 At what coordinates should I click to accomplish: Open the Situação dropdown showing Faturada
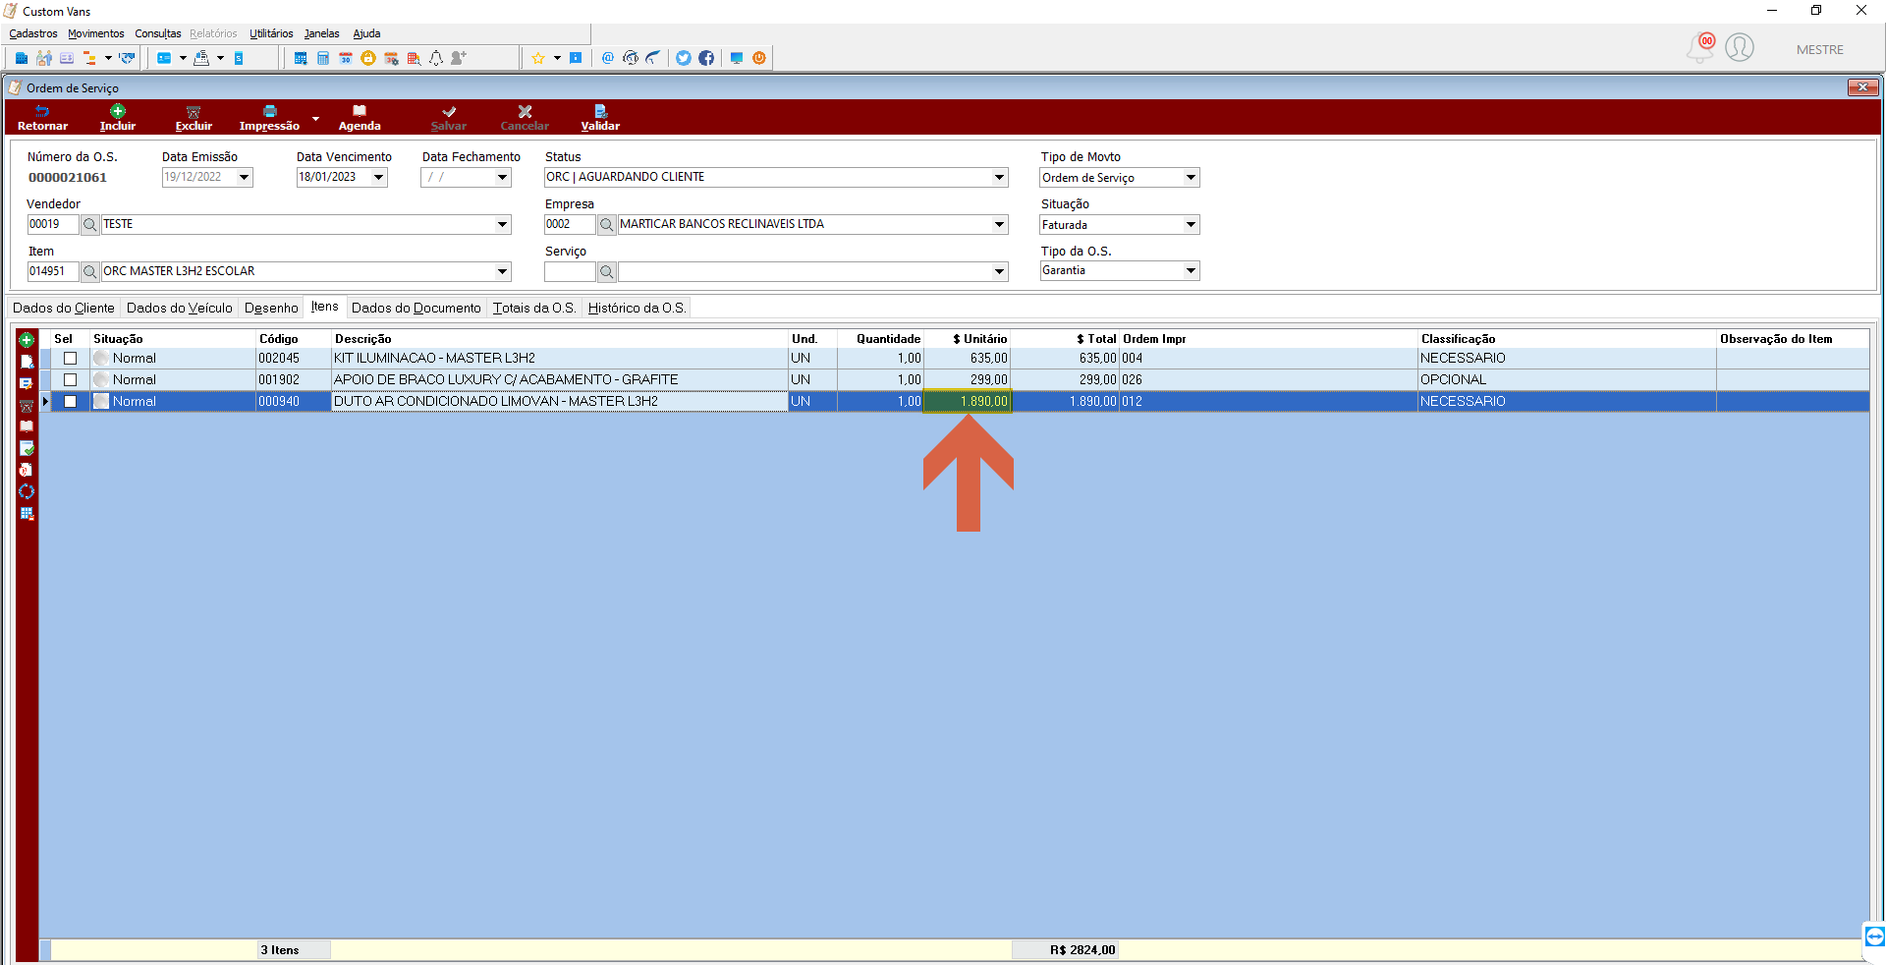(1191, 225)
